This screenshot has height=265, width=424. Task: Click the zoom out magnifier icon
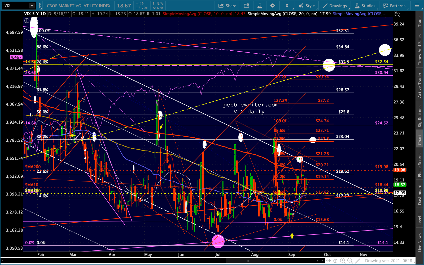(x=350, y=260)
